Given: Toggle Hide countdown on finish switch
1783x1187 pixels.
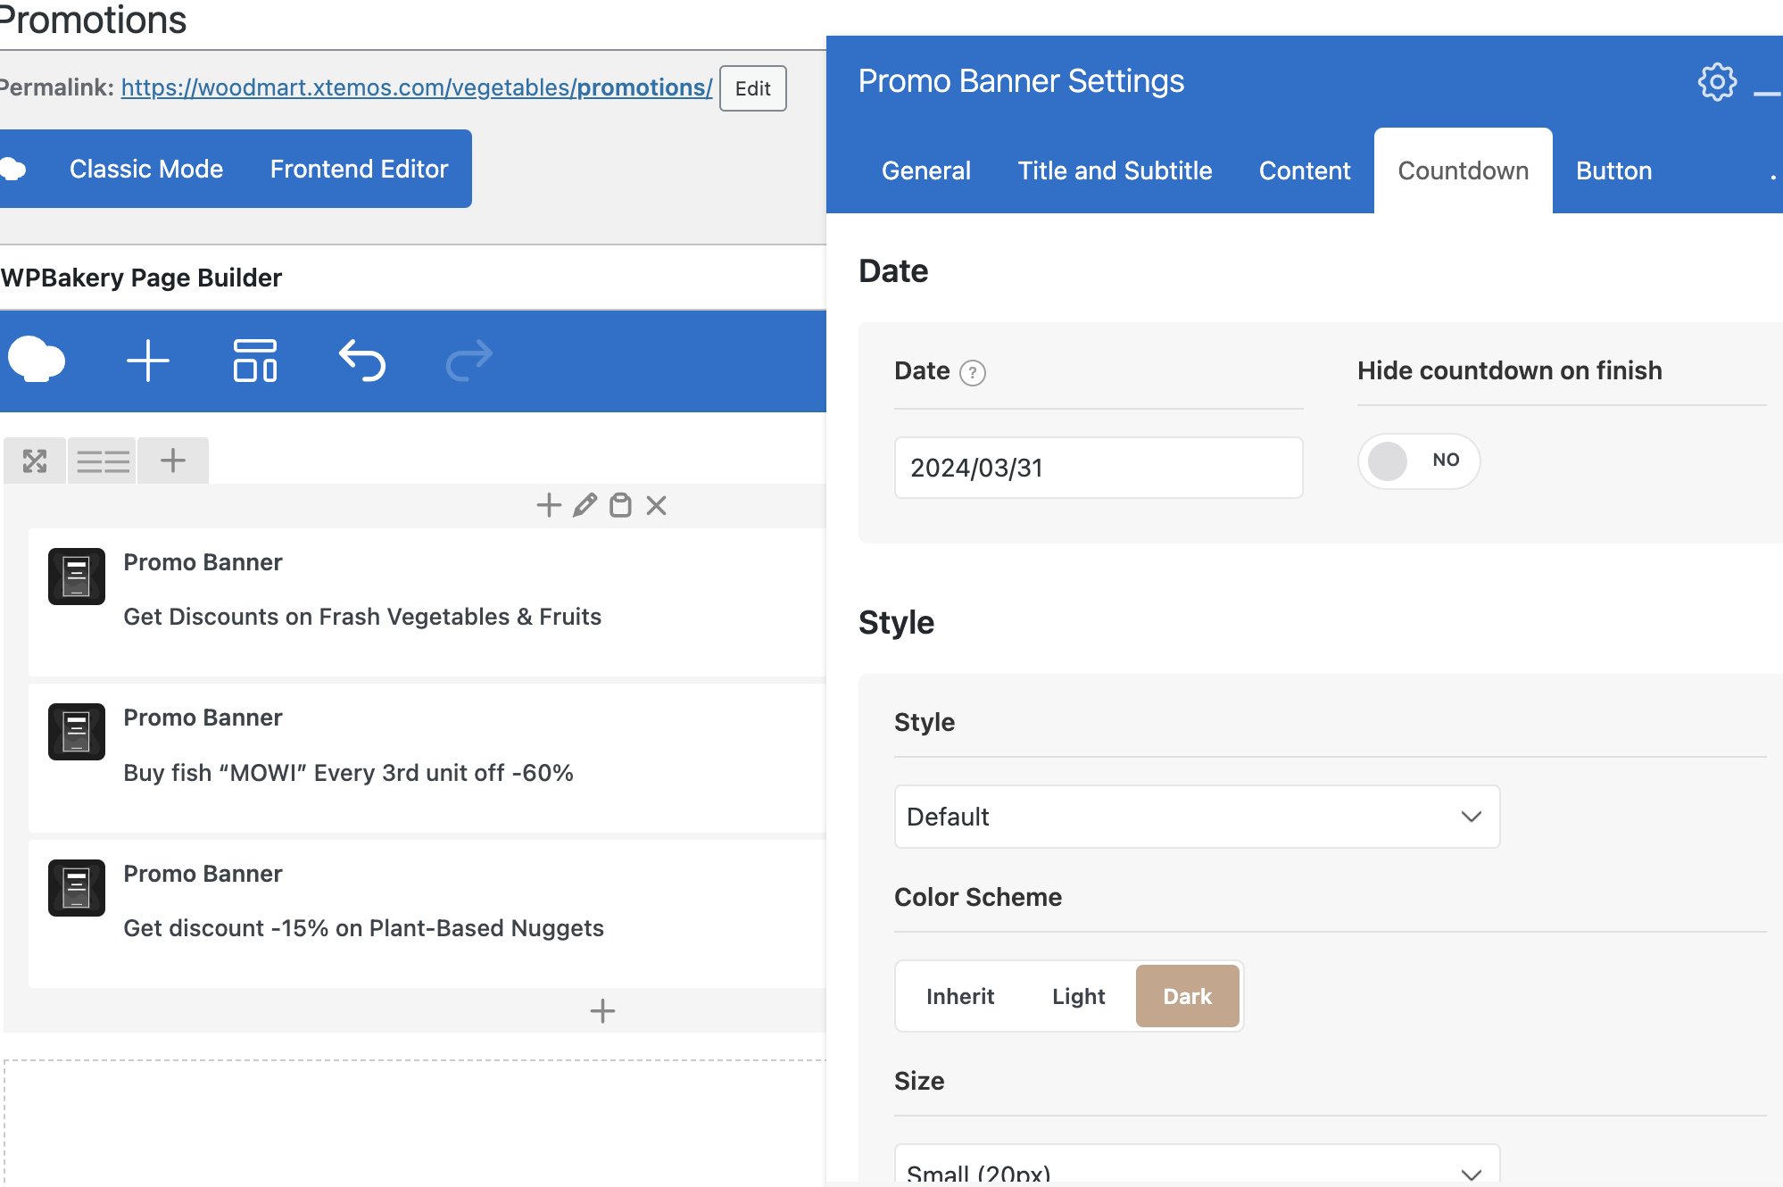Looking at the screenshot, I should pyautogui.click(x=1418, y=461).
